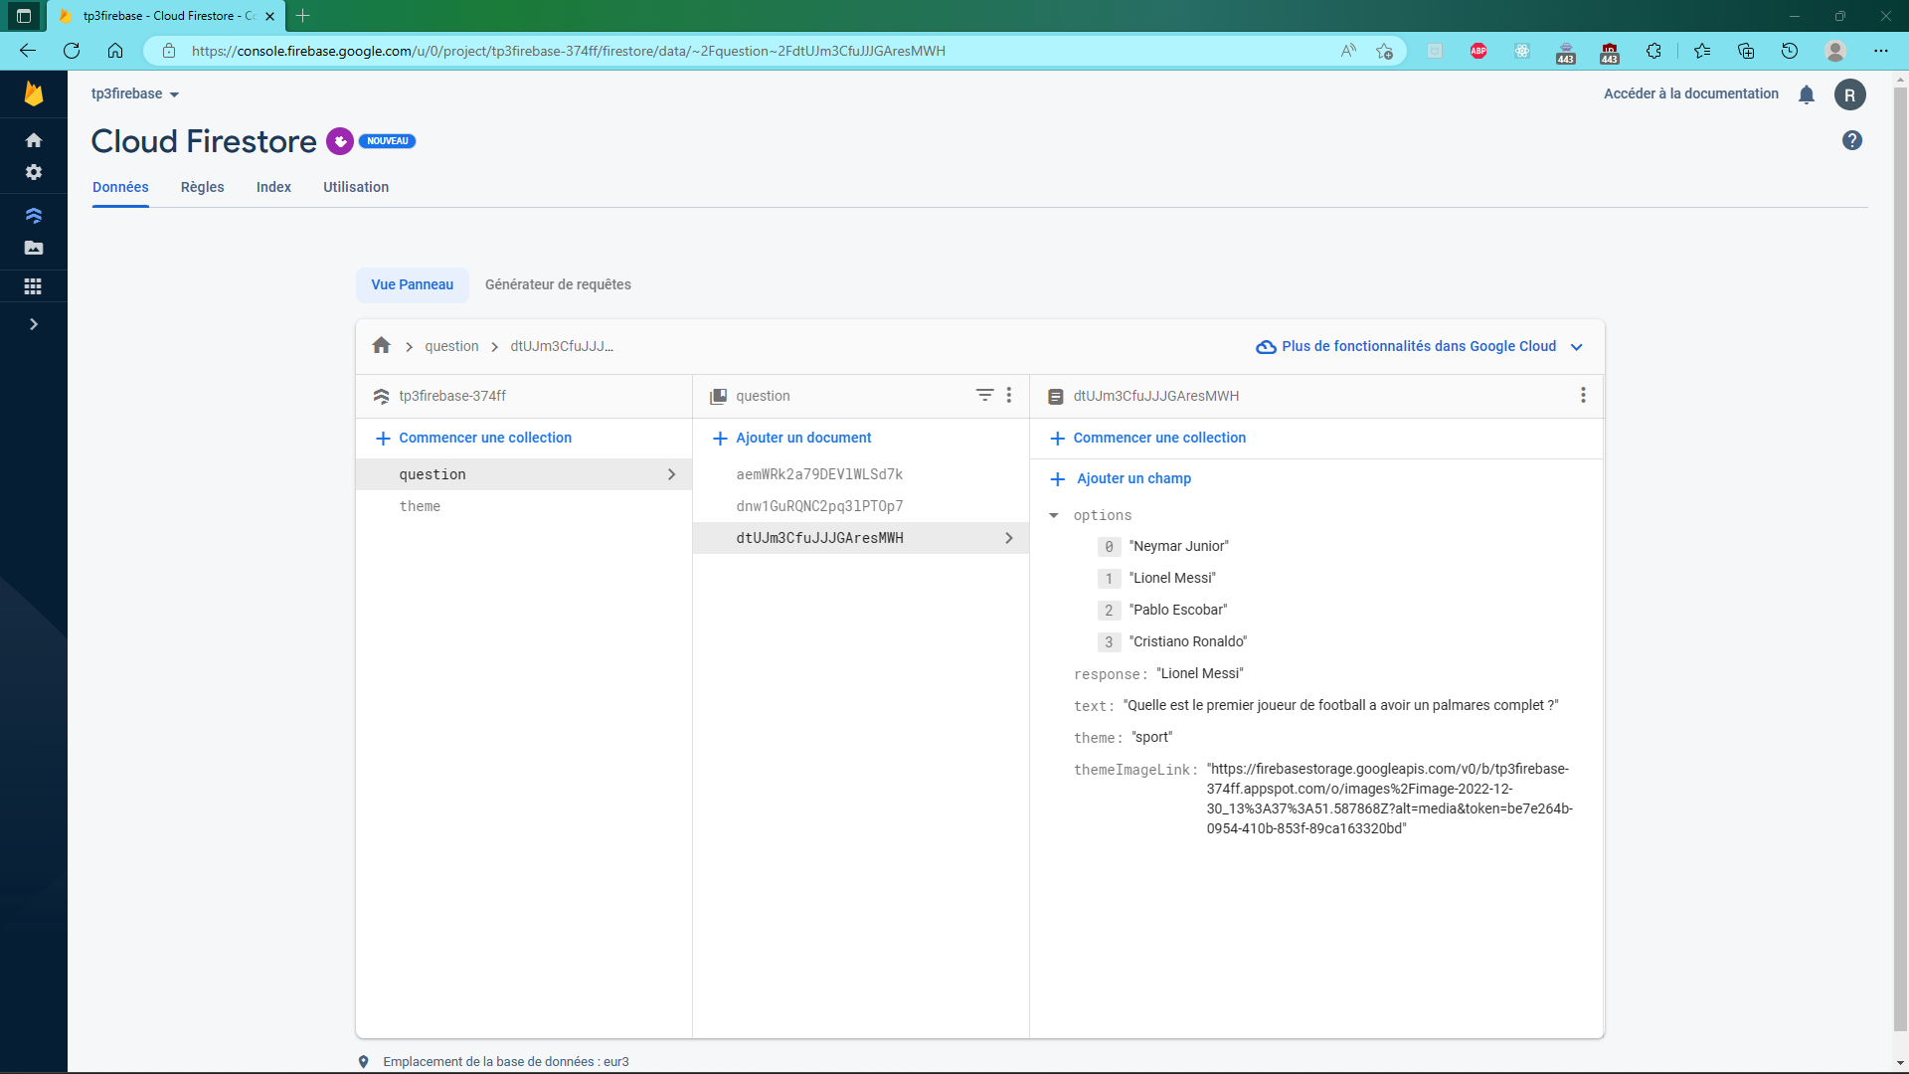Viewport: 1909px width, 1074px height.
Task: Select the theme collection
Action: pos(421,506)
